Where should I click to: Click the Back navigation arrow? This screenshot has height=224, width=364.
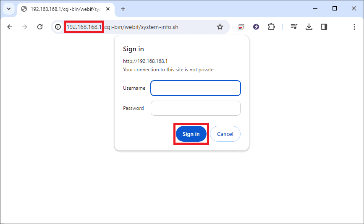(10, 27)
